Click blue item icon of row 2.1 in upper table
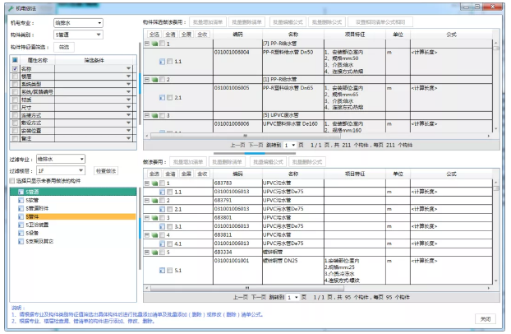 click(x=162, y=97)
